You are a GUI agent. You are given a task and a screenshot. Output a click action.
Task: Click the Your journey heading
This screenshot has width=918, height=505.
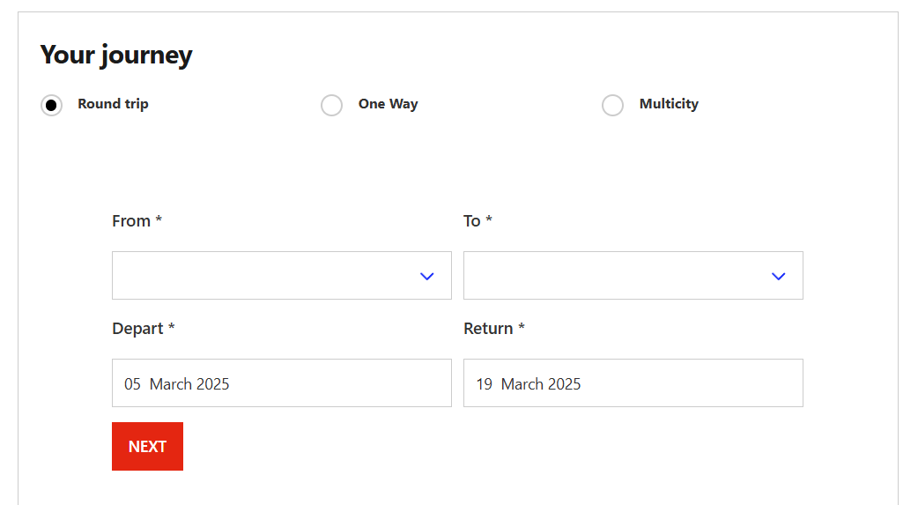pyautogui.click(x=116, y=55)
